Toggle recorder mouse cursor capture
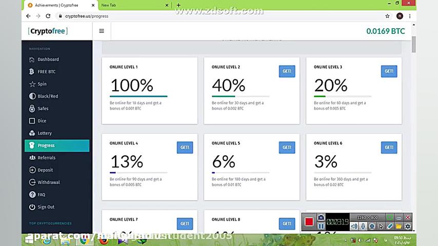438x246 pixels. click(x=381, y=227)
